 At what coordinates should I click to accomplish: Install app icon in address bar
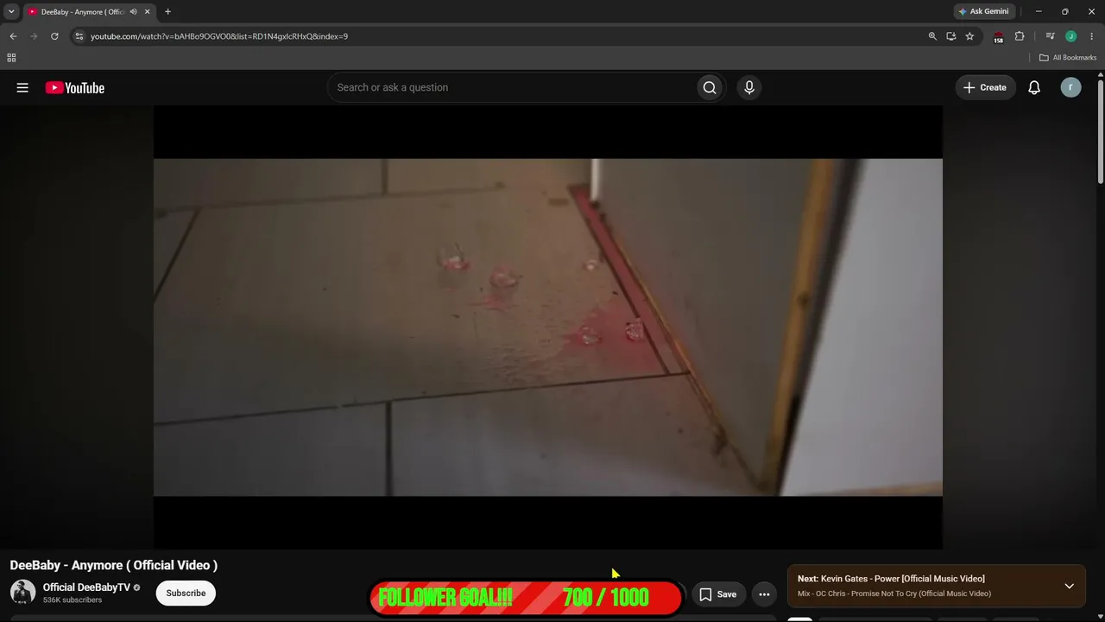950,36
